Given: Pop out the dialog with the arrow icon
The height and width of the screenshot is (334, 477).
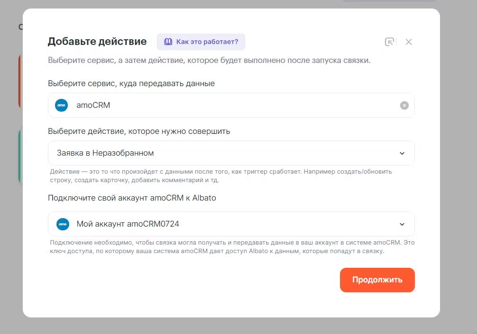Looking at the screenshot, I should (x=389, y=42).
